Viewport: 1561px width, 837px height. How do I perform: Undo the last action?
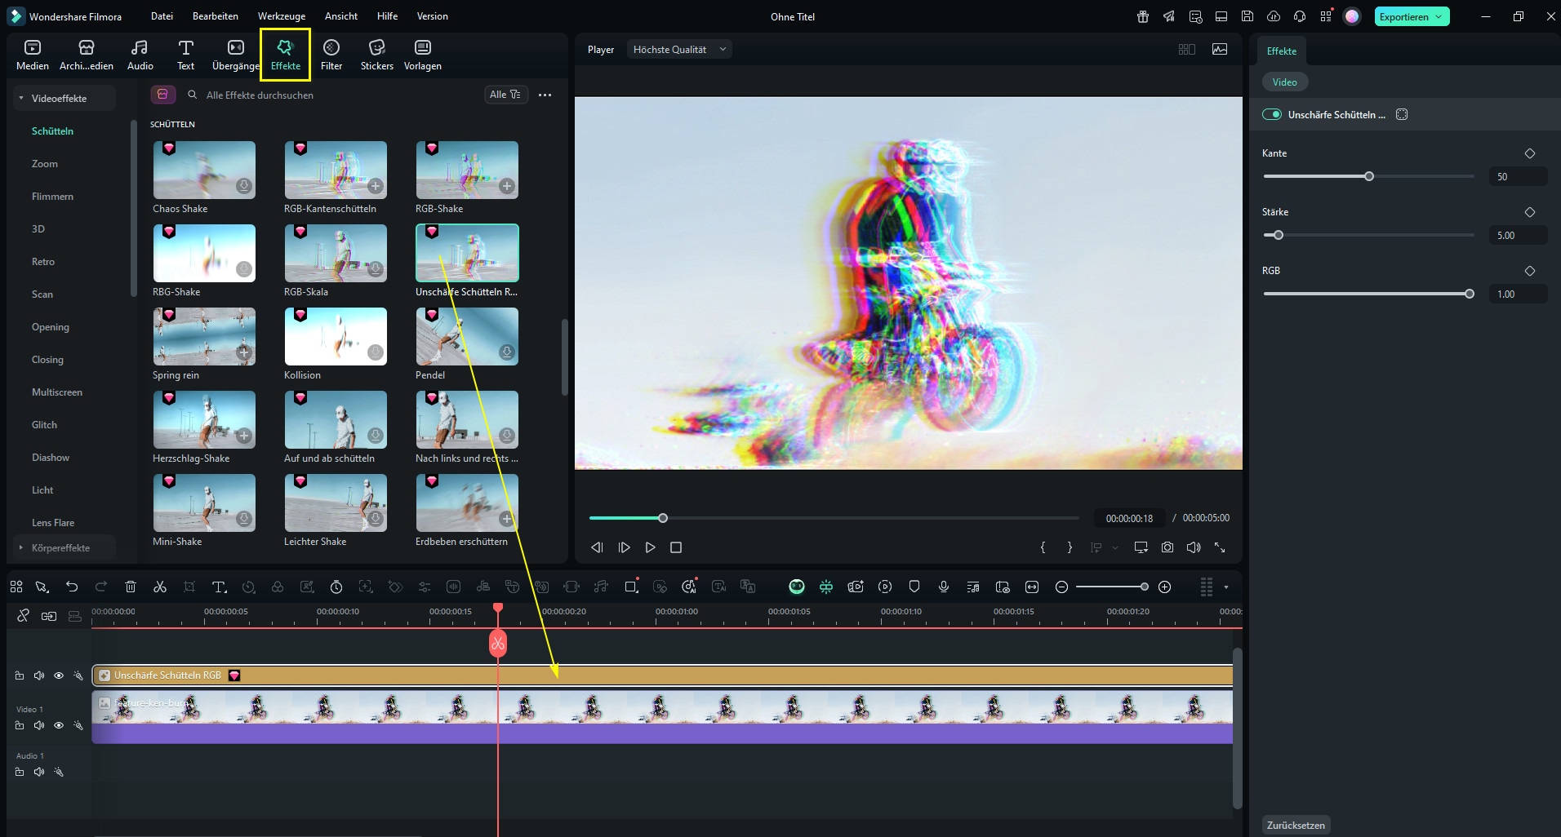click(x=72, y=587)
